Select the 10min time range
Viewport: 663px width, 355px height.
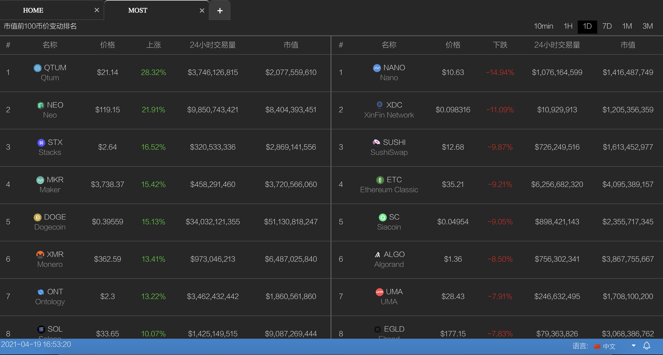tap(543, 26)
